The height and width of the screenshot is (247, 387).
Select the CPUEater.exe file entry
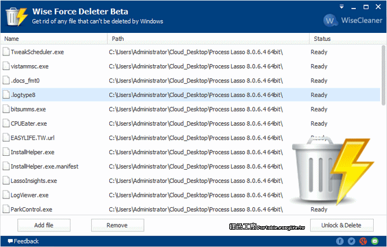click(191, 124)
